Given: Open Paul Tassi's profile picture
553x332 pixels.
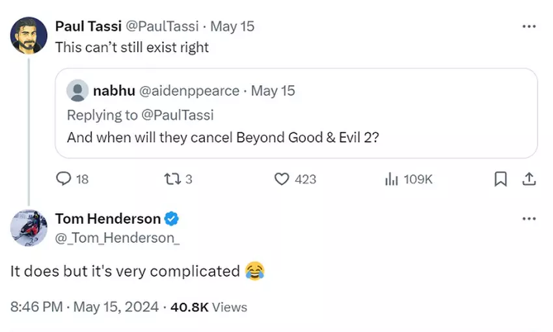Looking at the screenshot, I should pyautogui.click(x=29, y=35).
